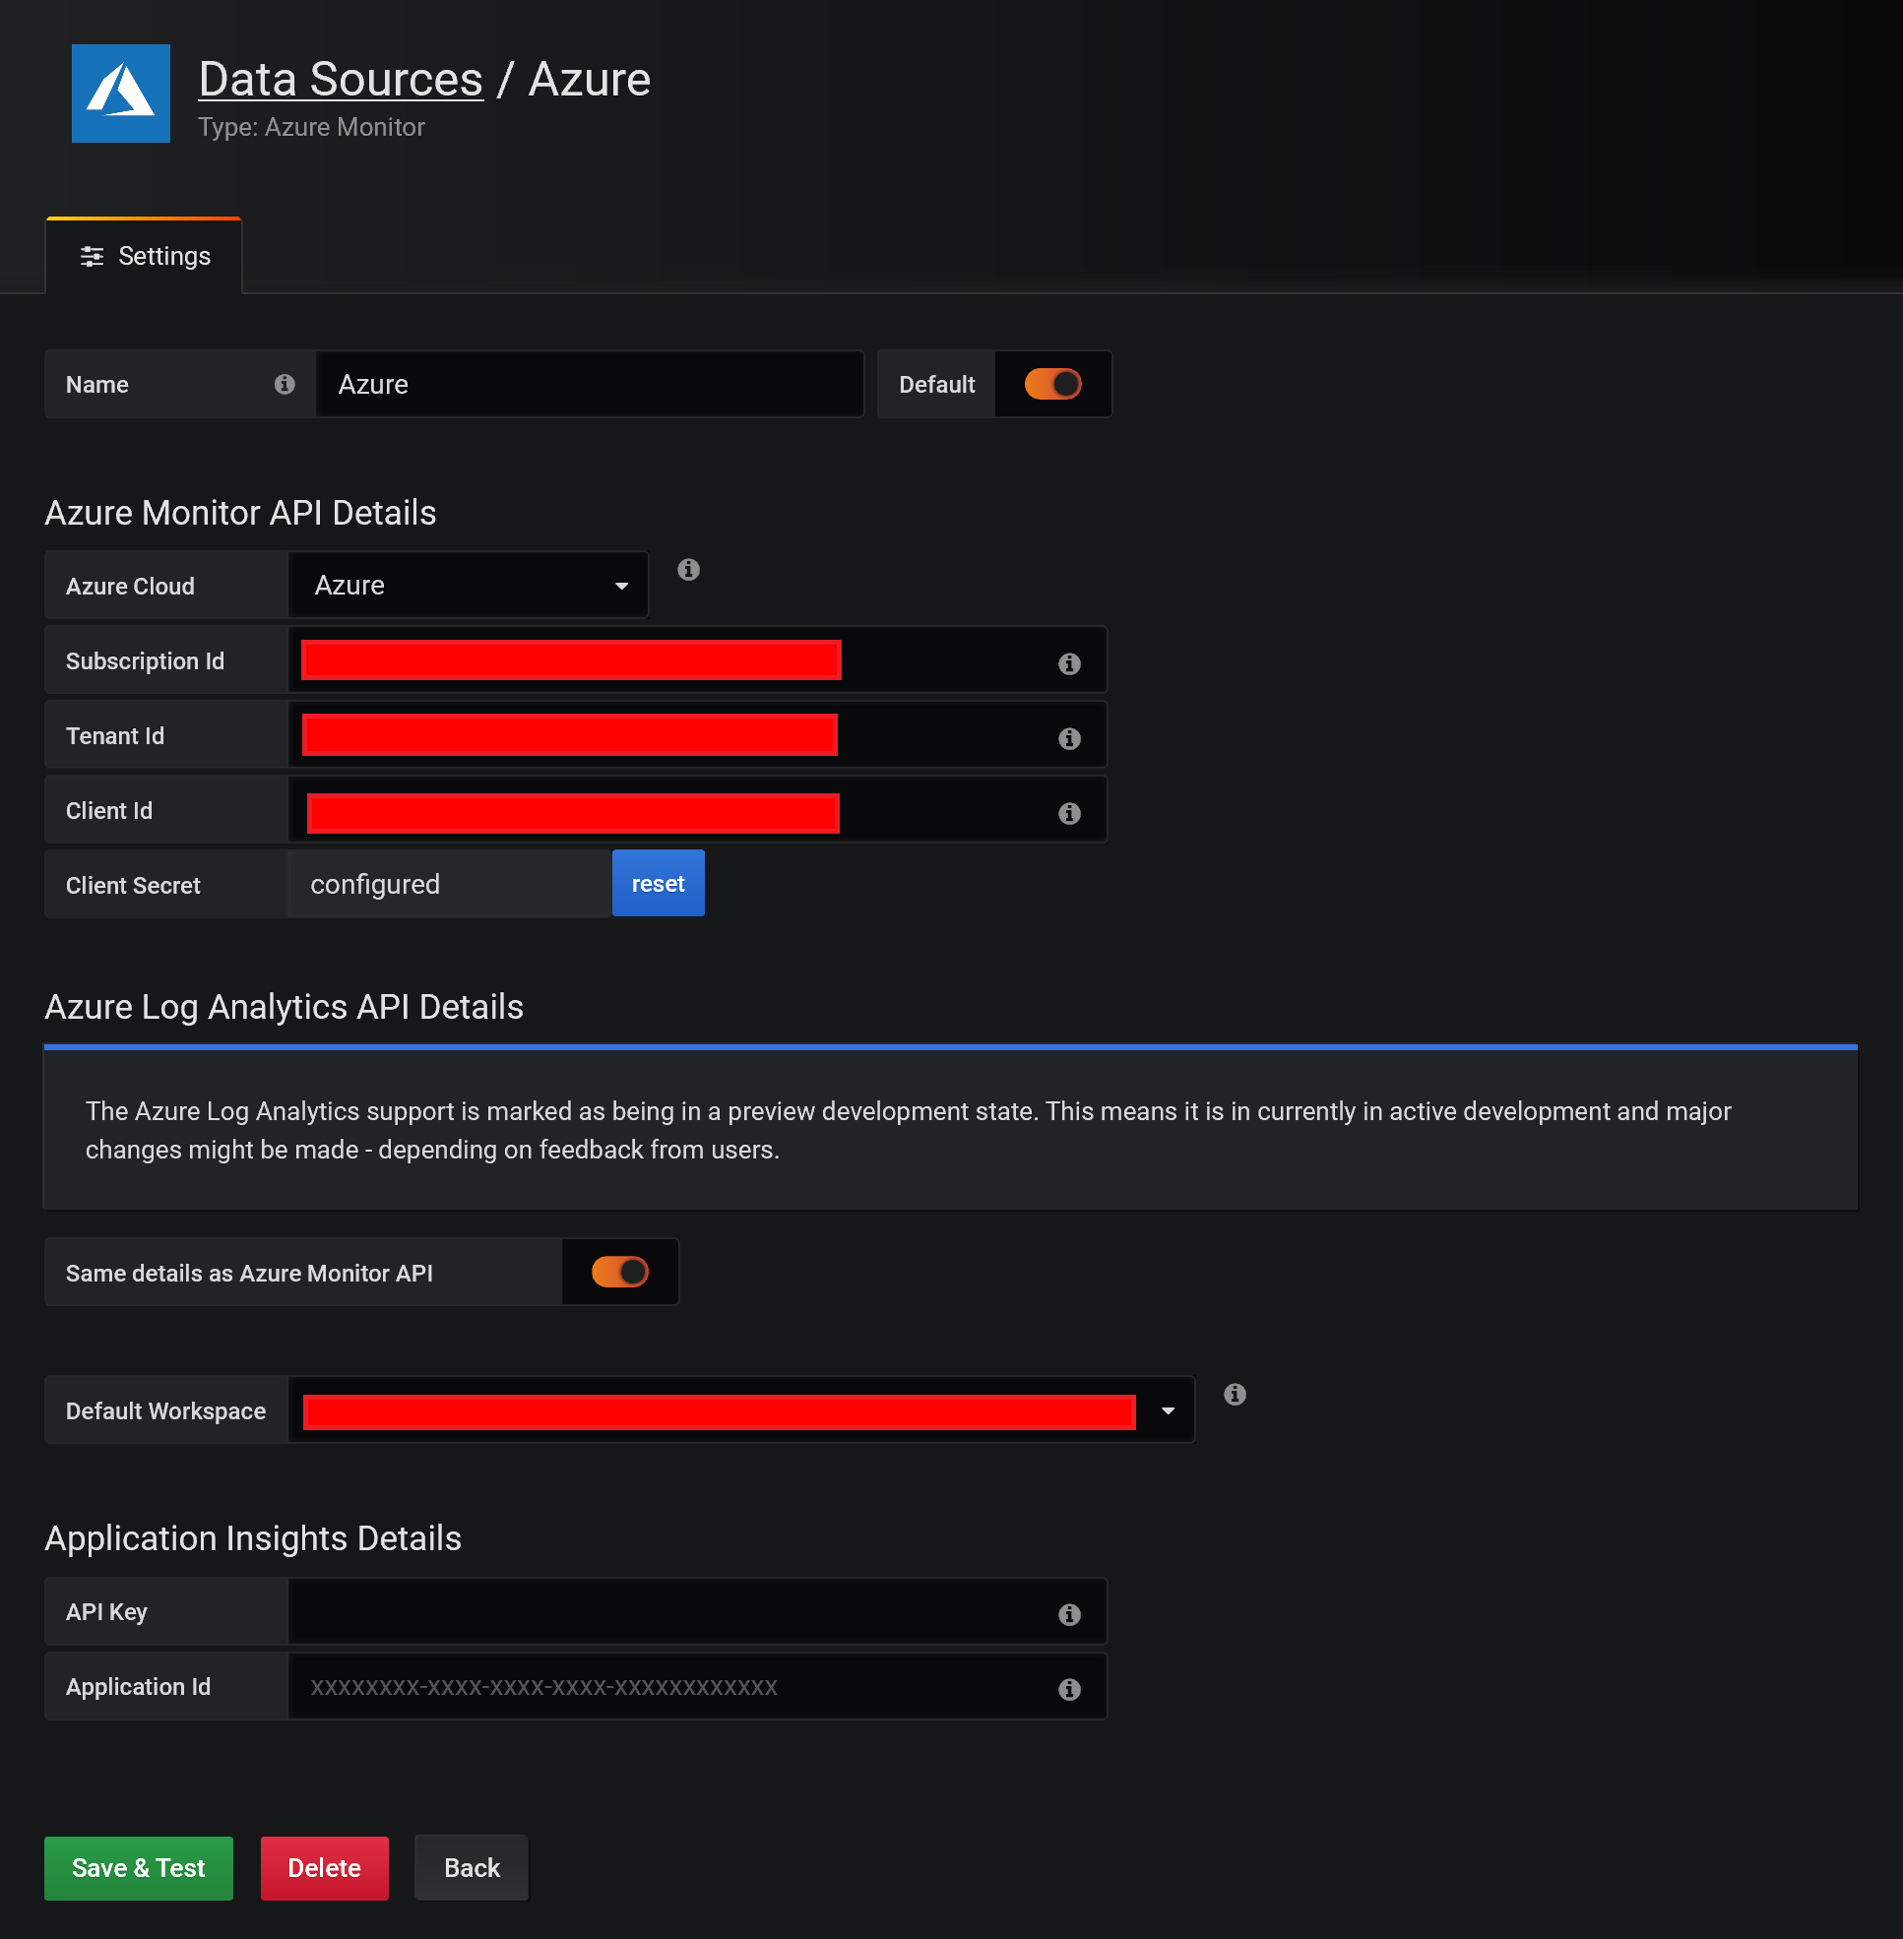Click the Subscription Id info icon
Viewport: 1903px width, 1939px height.
[1069, 662]
